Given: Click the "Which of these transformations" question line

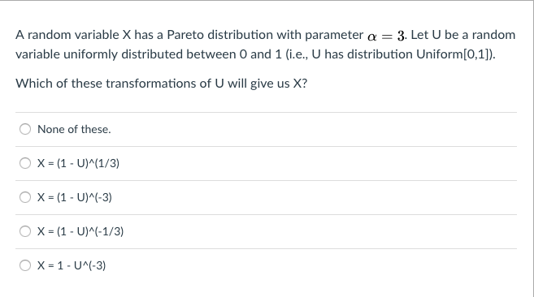Looking at the screenshot, I should (162, 84).
